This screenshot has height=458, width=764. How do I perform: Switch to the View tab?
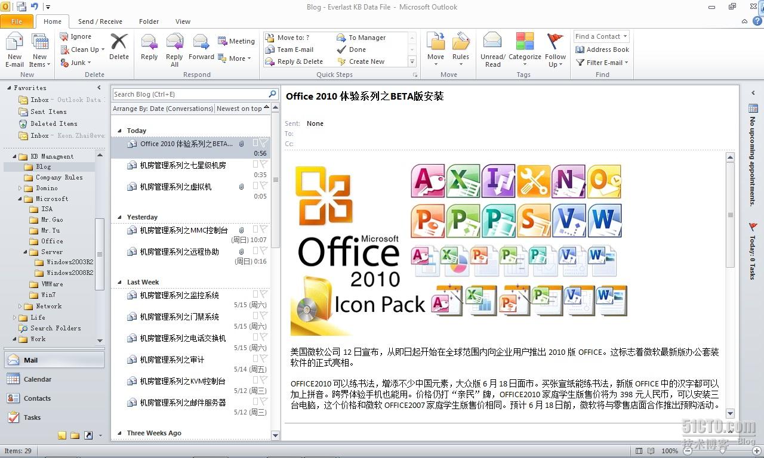pyautogui.click(x=183, y=21)
